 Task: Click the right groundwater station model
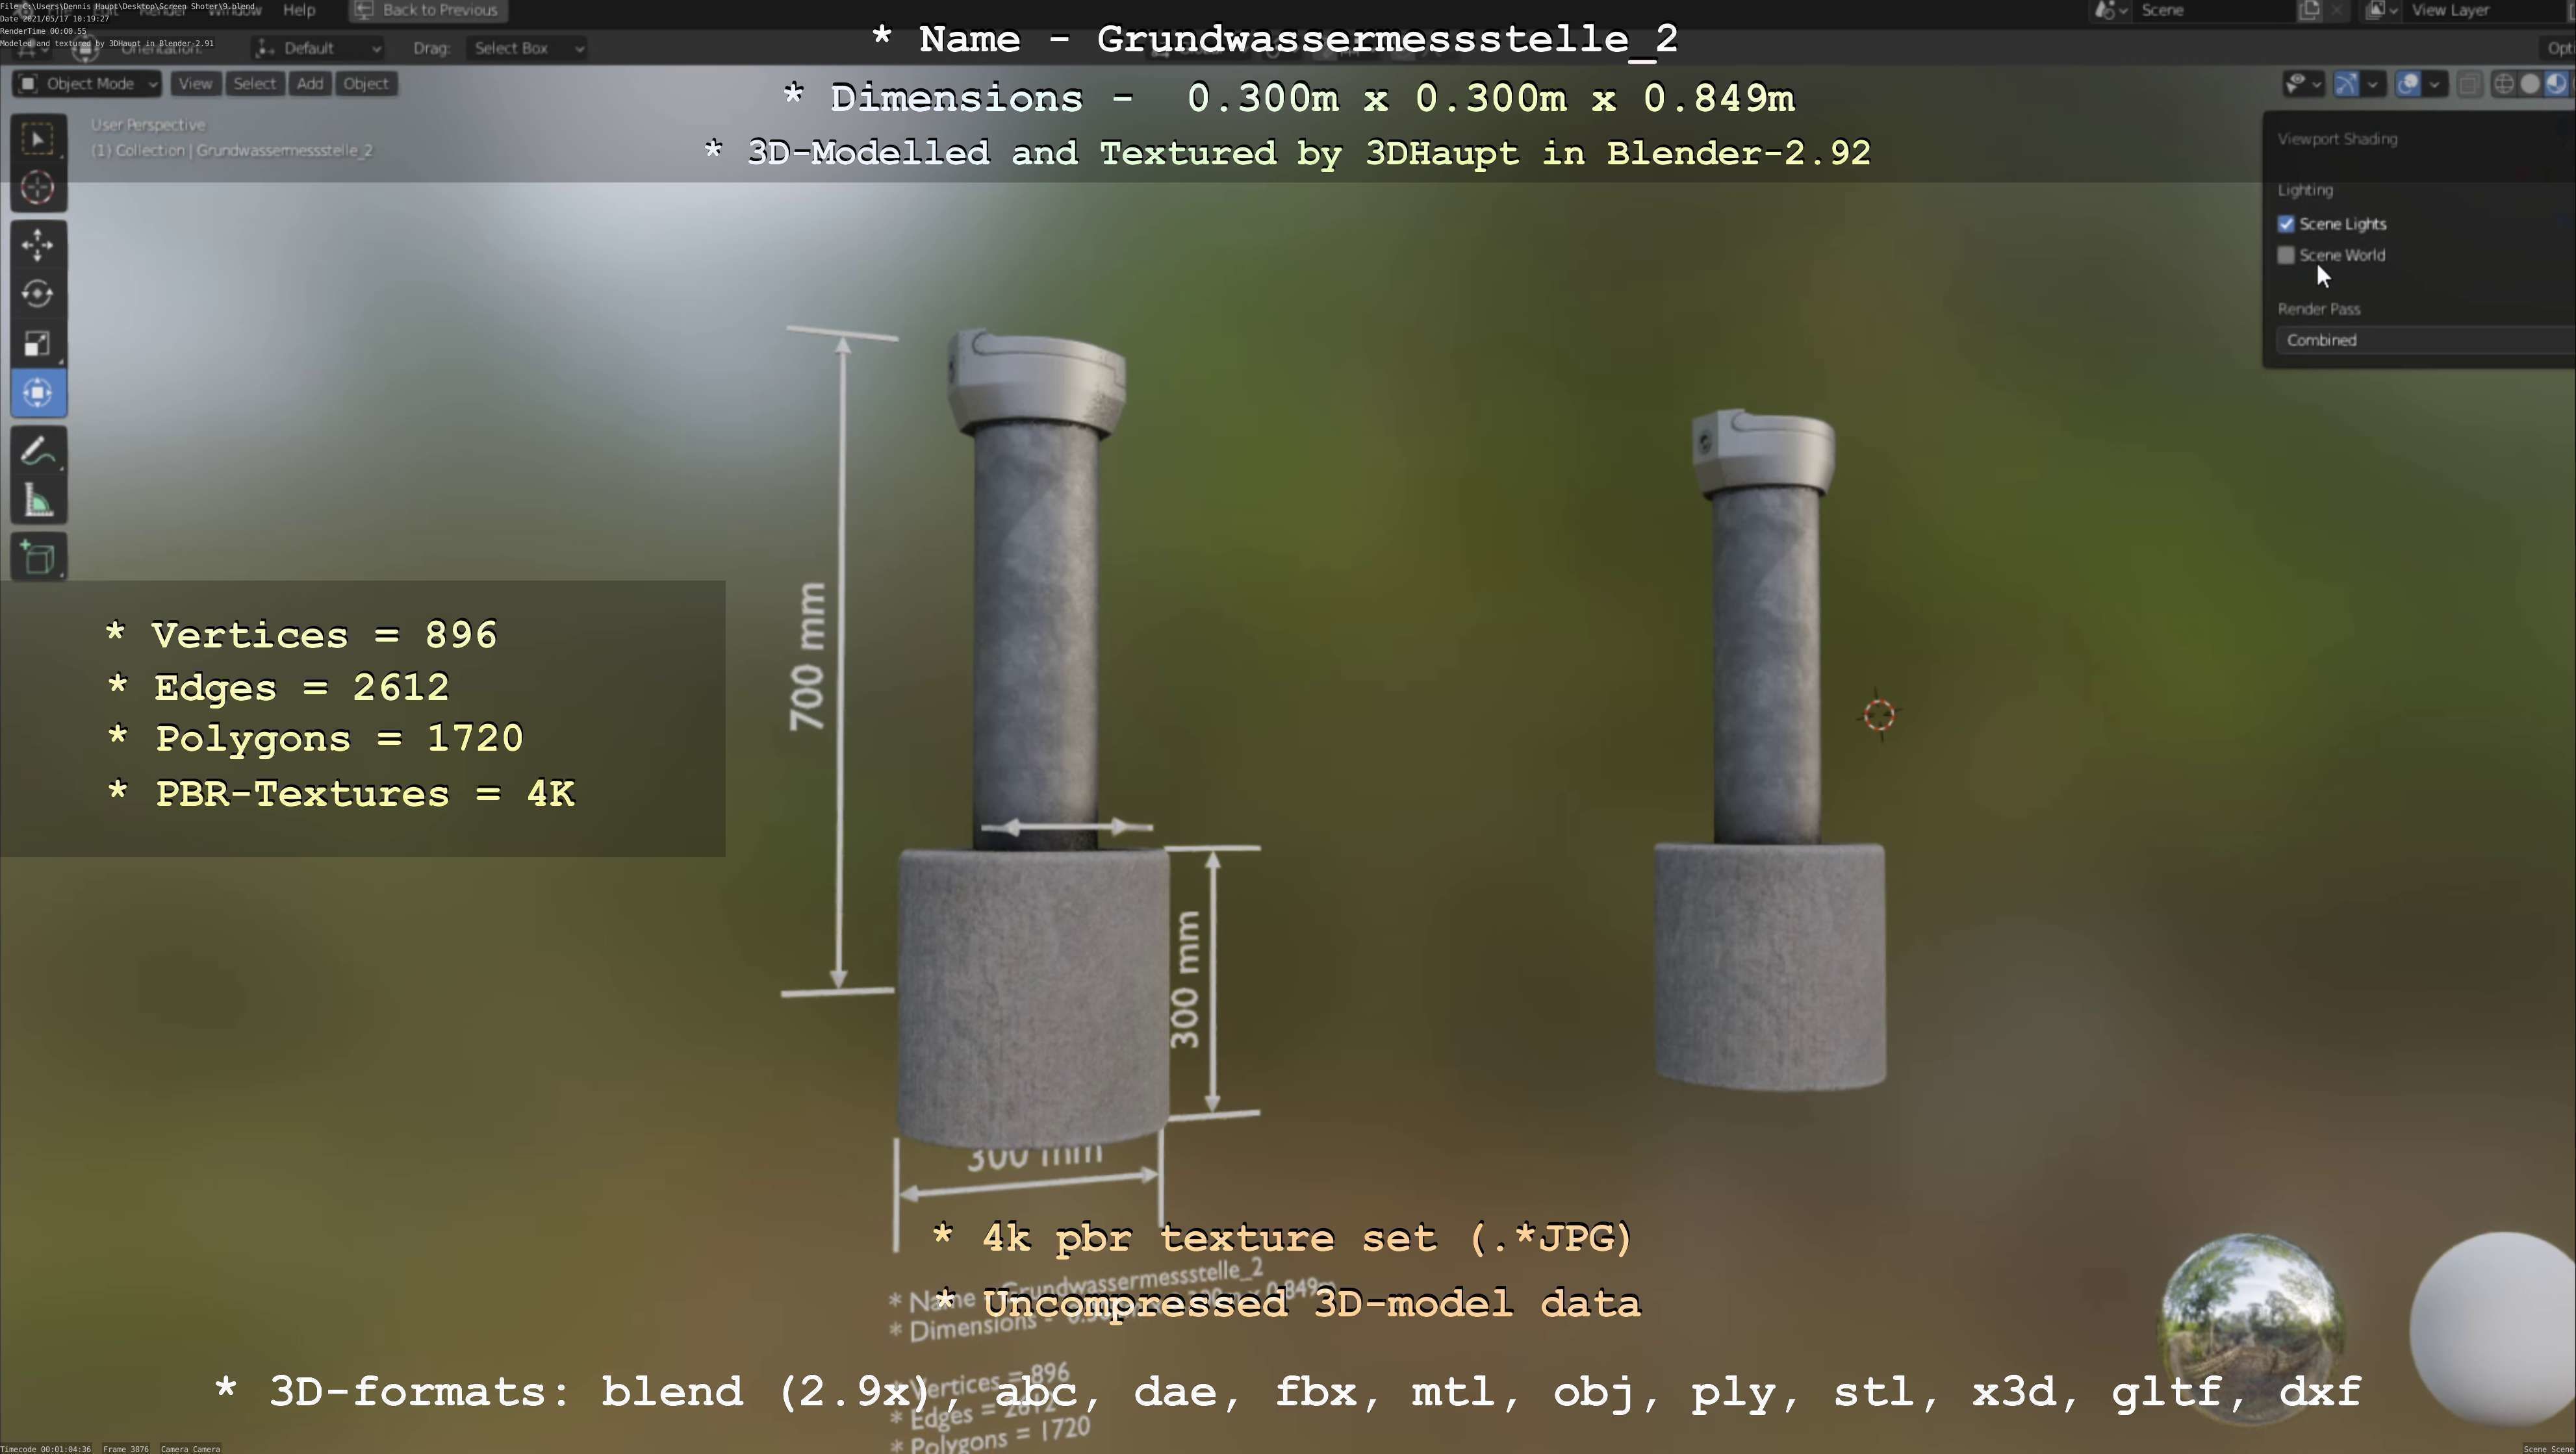coord(1769,749)
